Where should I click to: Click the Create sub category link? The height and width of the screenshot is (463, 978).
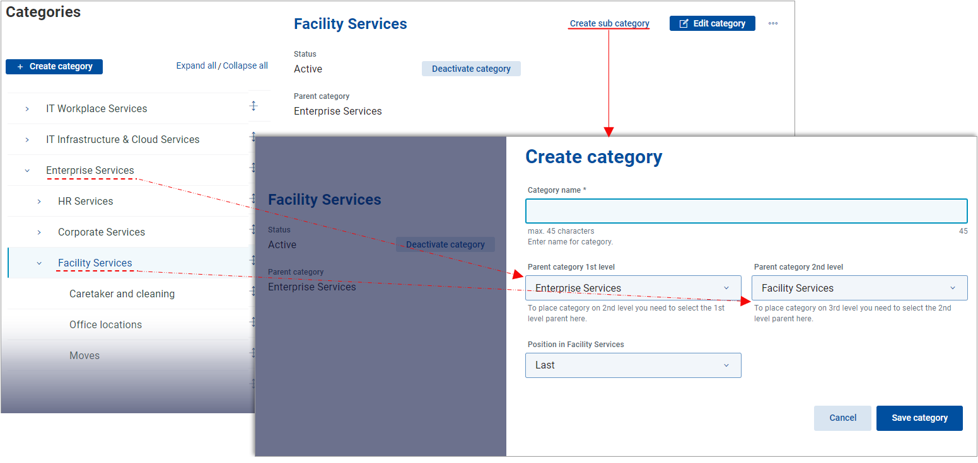click(x=609, y=24)
